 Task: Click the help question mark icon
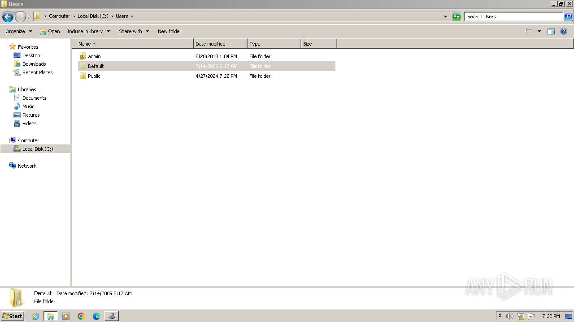tap(564, 31)
